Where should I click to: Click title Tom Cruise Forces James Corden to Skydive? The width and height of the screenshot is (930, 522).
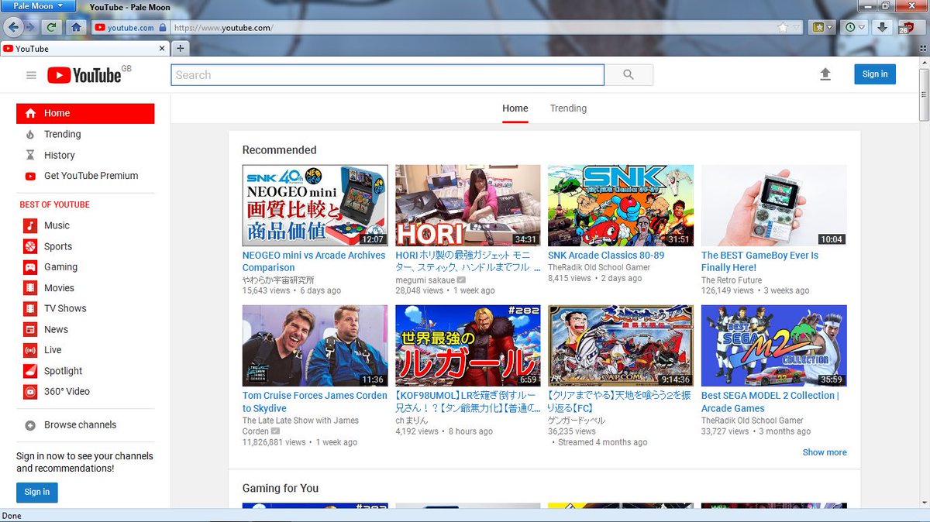(315, 402)
